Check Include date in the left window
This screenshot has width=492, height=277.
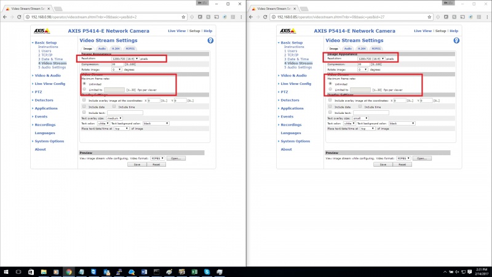[84, 106]
